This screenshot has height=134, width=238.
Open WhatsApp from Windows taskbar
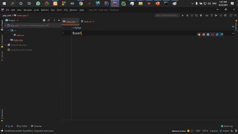[x=38, y=3]
